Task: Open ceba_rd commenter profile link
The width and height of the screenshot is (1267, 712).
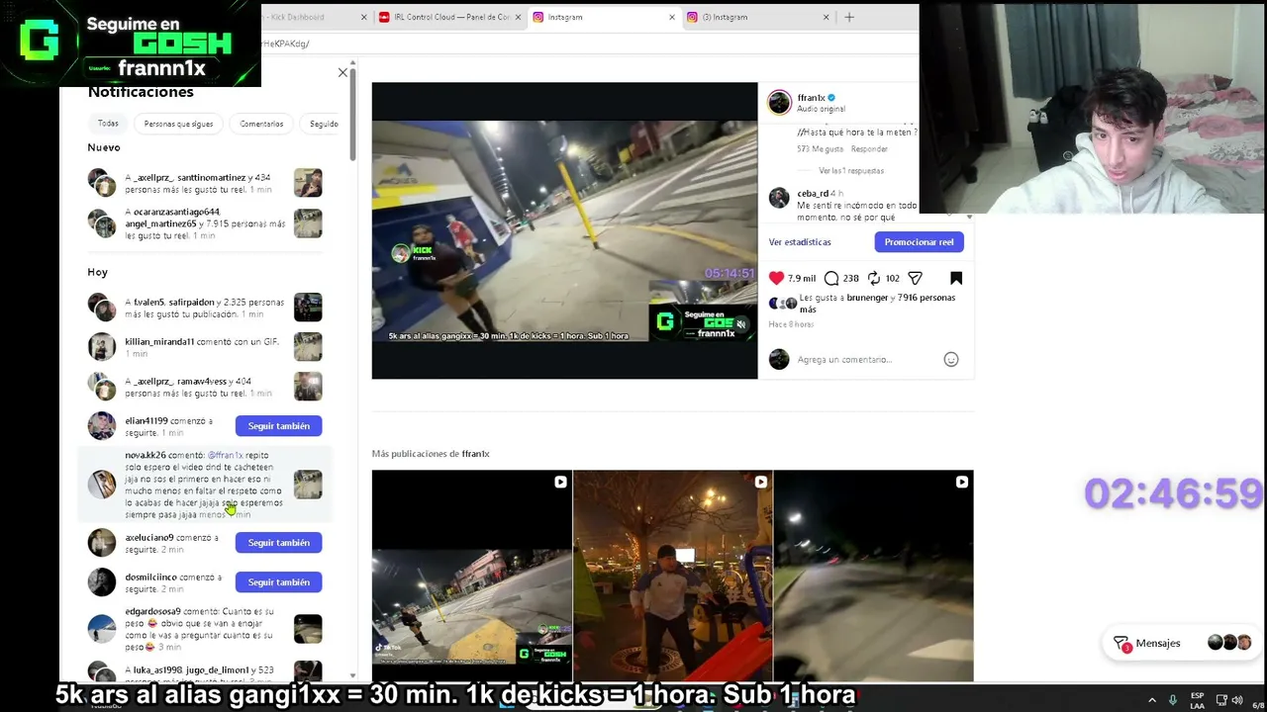Action: 813,194
